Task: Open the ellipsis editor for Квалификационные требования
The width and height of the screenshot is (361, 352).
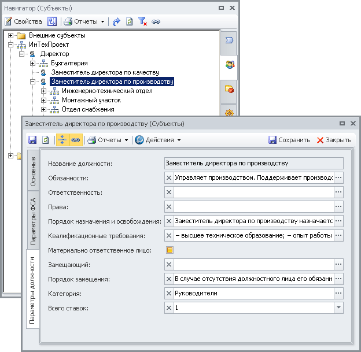Action: coord(339,235)
